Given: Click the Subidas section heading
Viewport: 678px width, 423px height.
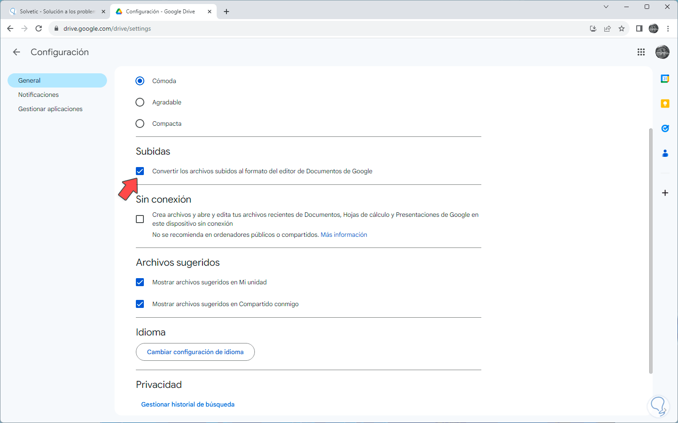Looking at the screenshot, I should coord(153,152).
